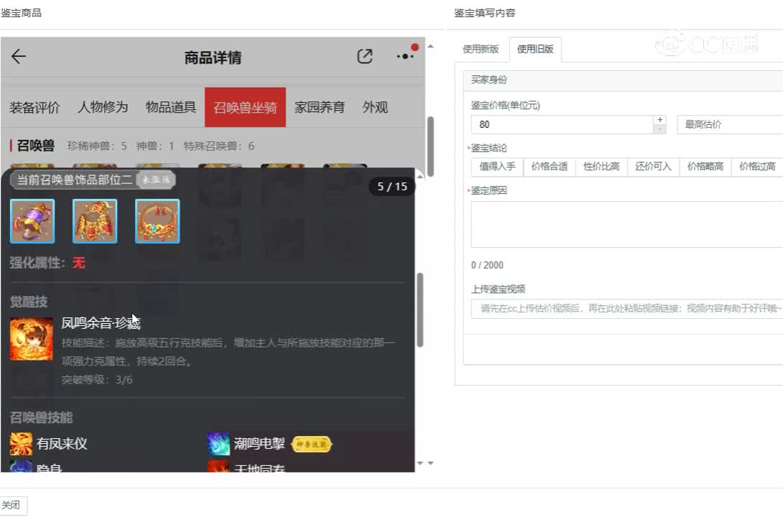Screen dimensions: 783x517
Task: Open the share icon beside 商品详情 title
Action: [366, 55]
